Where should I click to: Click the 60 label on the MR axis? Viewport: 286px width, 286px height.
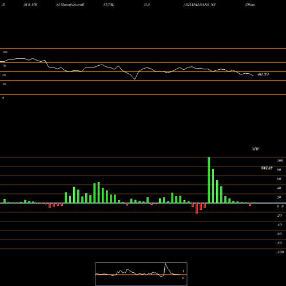279,179
